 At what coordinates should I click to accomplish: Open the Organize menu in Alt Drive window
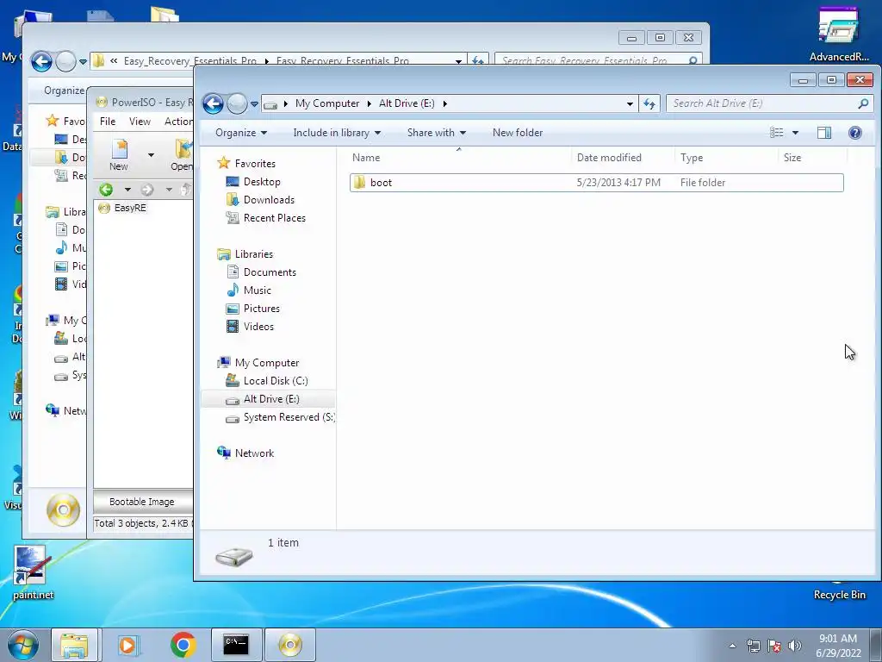[x=241, y=133]
